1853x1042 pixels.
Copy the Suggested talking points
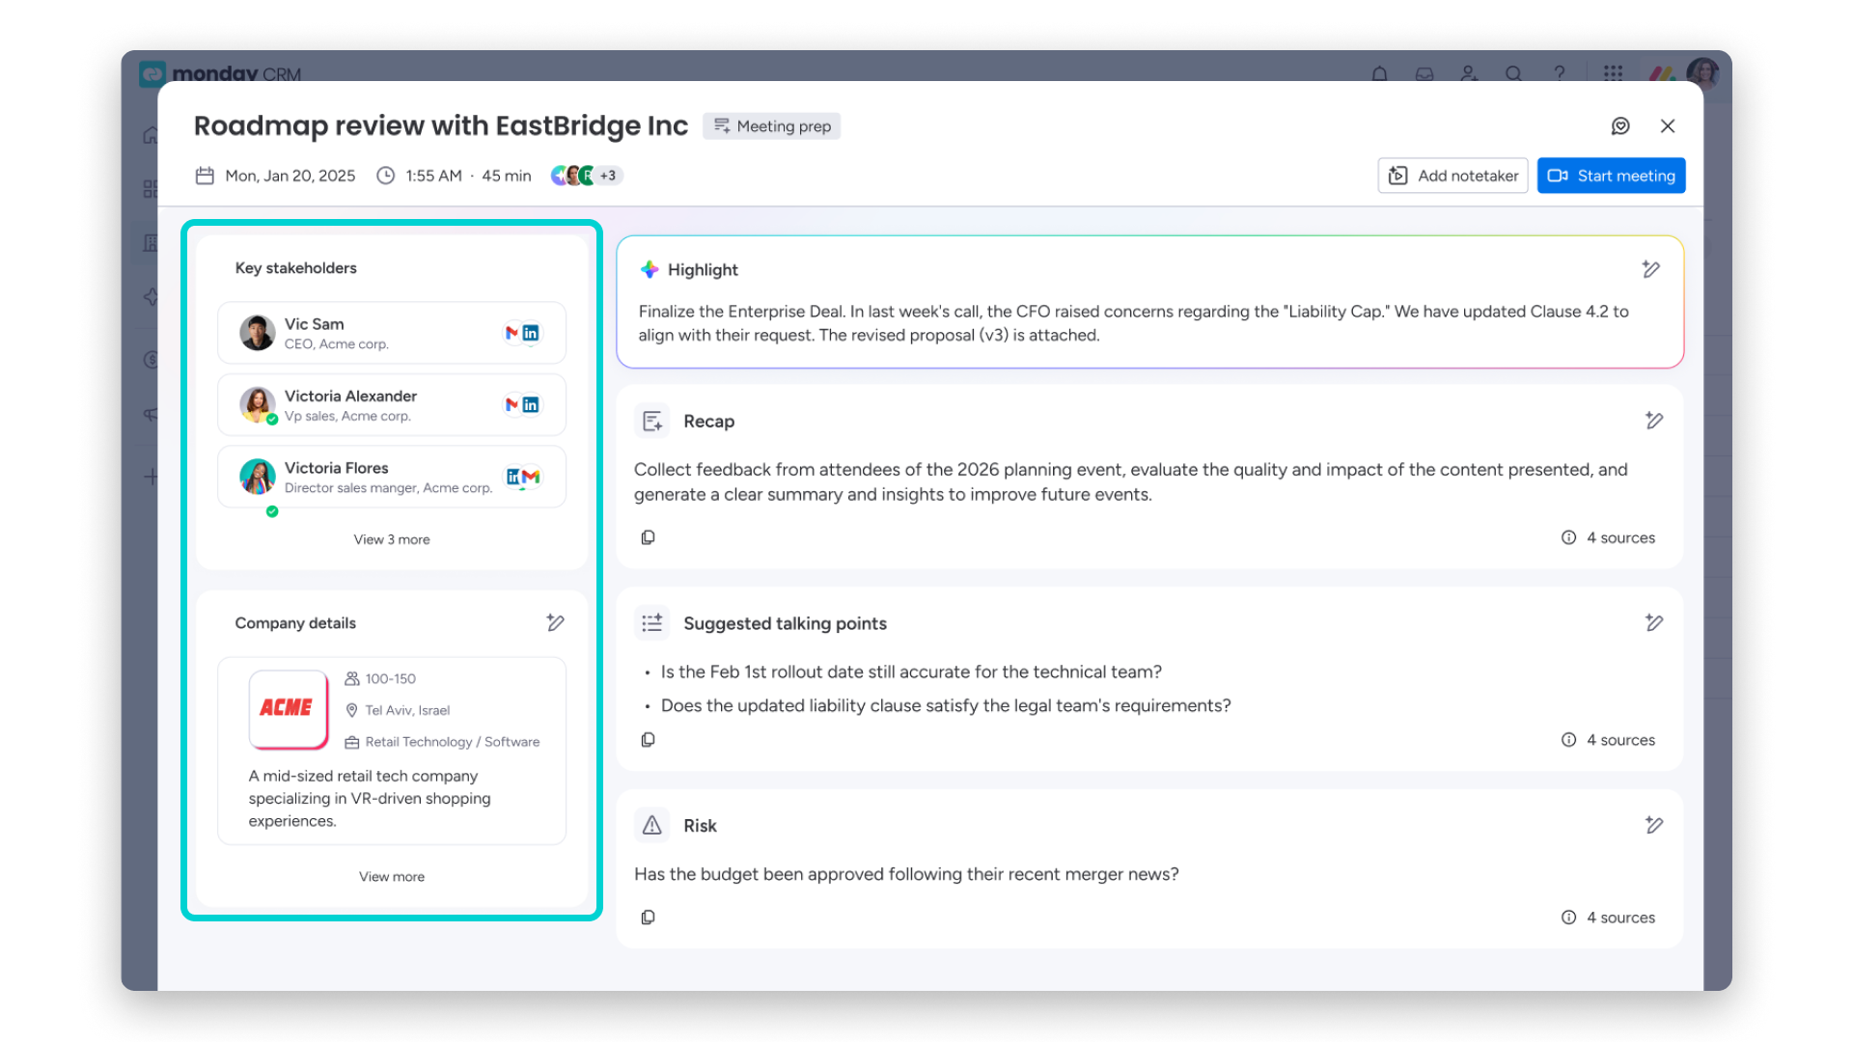[649, 740]
